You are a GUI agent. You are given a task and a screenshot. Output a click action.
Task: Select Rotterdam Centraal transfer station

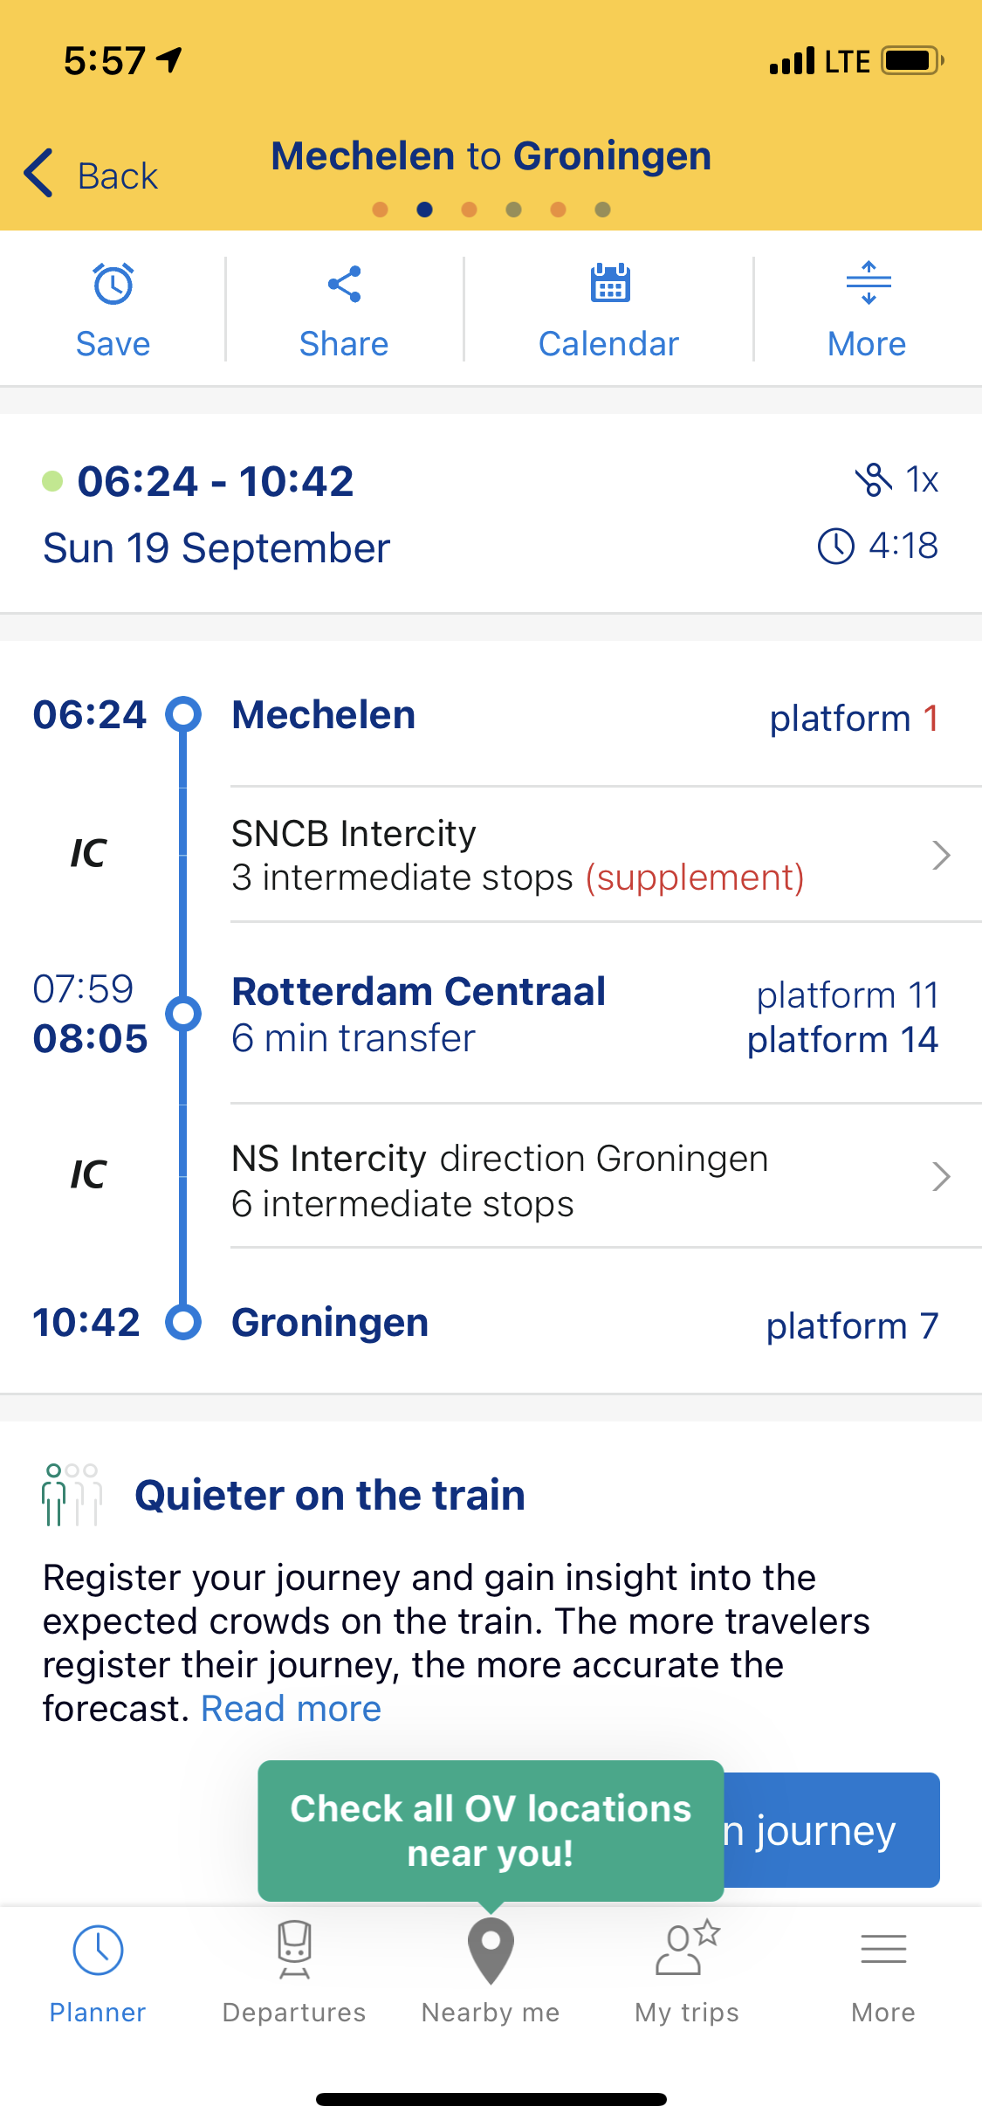click(418, 992)
